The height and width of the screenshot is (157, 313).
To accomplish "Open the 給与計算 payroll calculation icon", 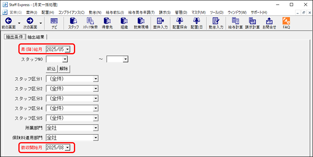I will (236, 21).
